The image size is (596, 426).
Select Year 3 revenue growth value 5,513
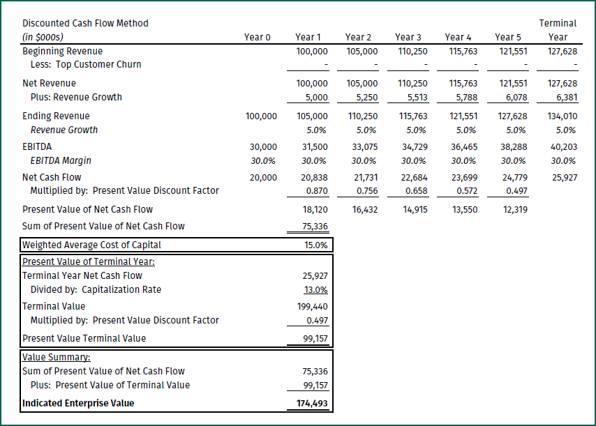(417, 98)
